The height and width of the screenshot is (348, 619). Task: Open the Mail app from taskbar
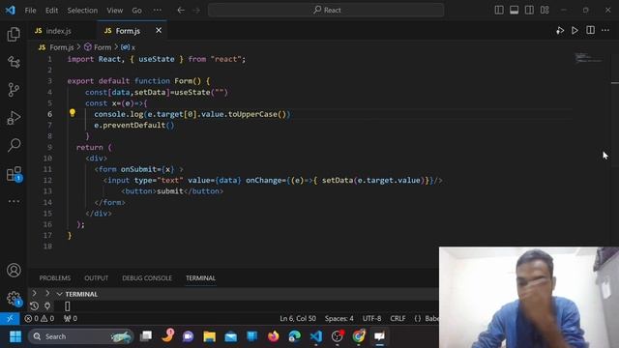point(230,336)
